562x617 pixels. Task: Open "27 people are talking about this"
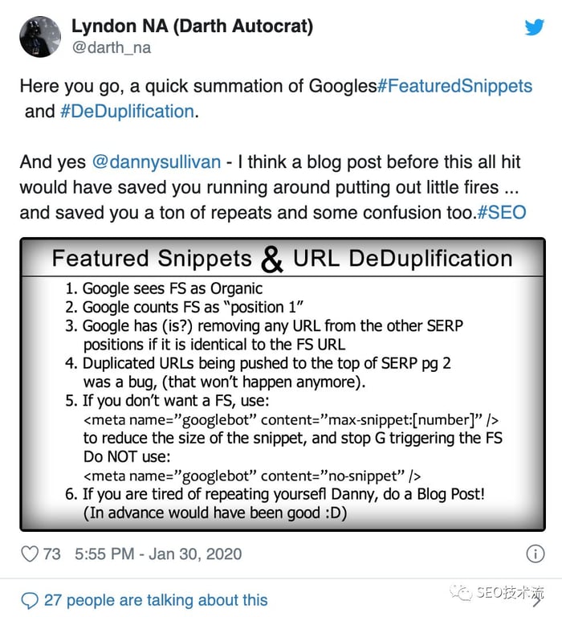click(156, 600)
